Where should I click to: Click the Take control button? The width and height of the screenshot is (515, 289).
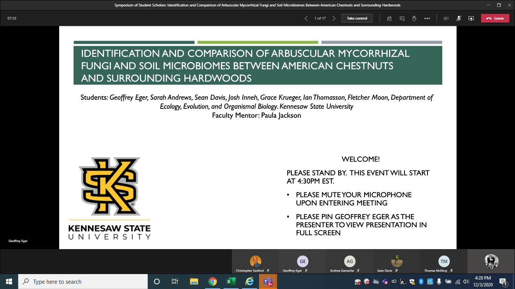[357, 18]
